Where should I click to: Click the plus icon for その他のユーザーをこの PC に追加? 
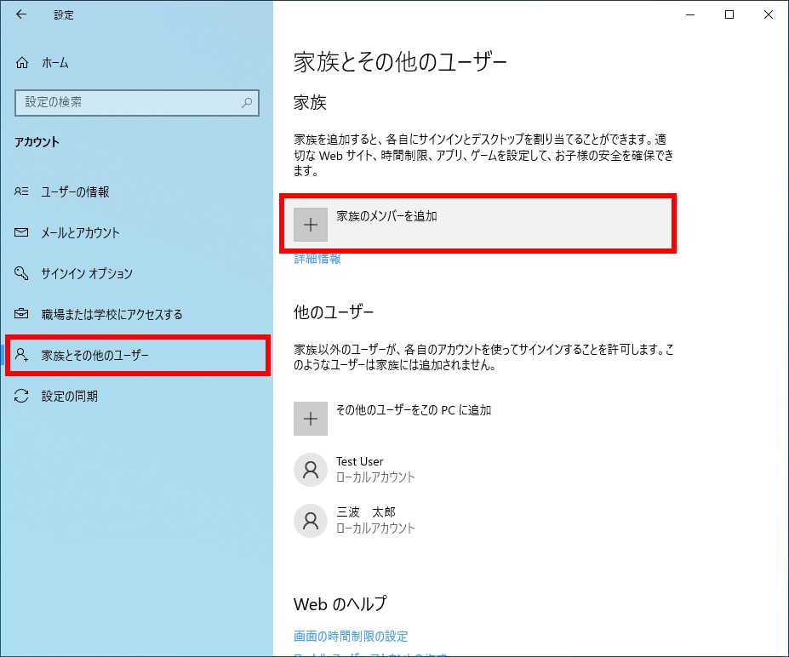tap(311, 419)
